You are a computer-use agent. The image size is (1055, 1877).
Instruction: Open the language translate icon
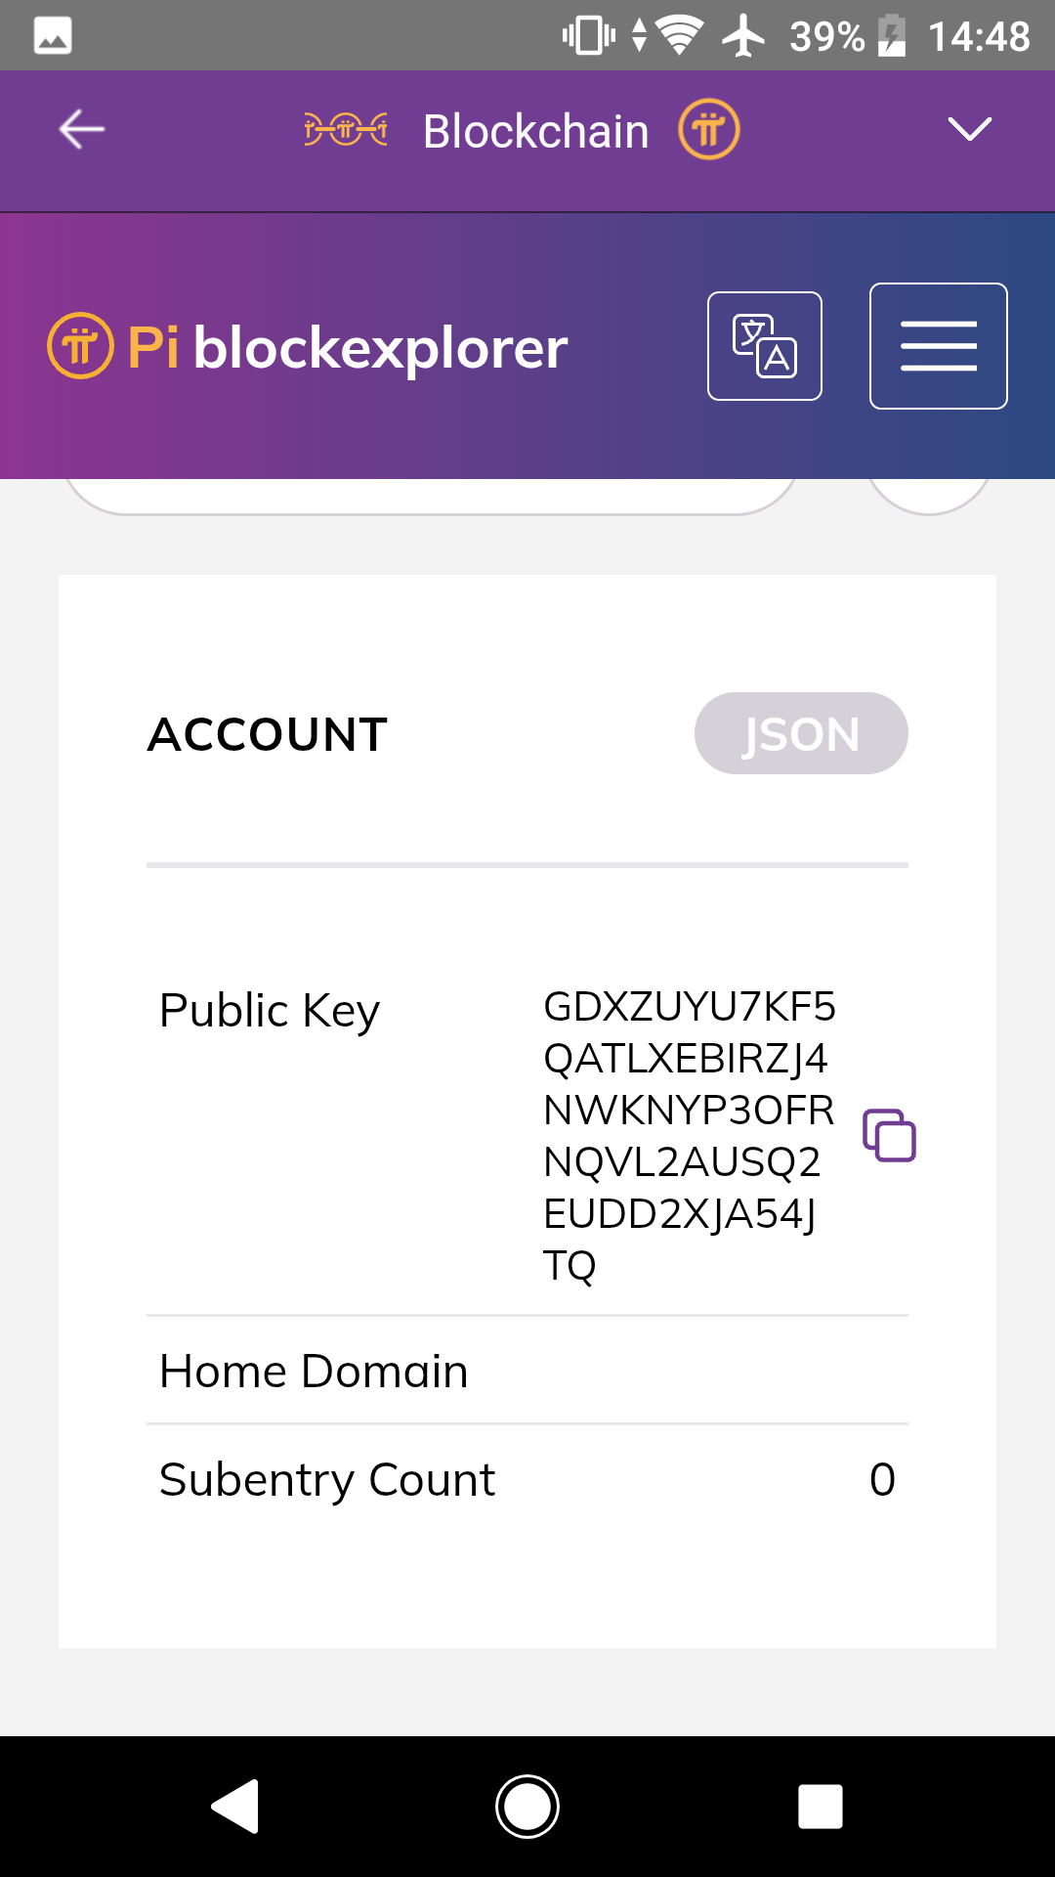click(x=765, y=346)
